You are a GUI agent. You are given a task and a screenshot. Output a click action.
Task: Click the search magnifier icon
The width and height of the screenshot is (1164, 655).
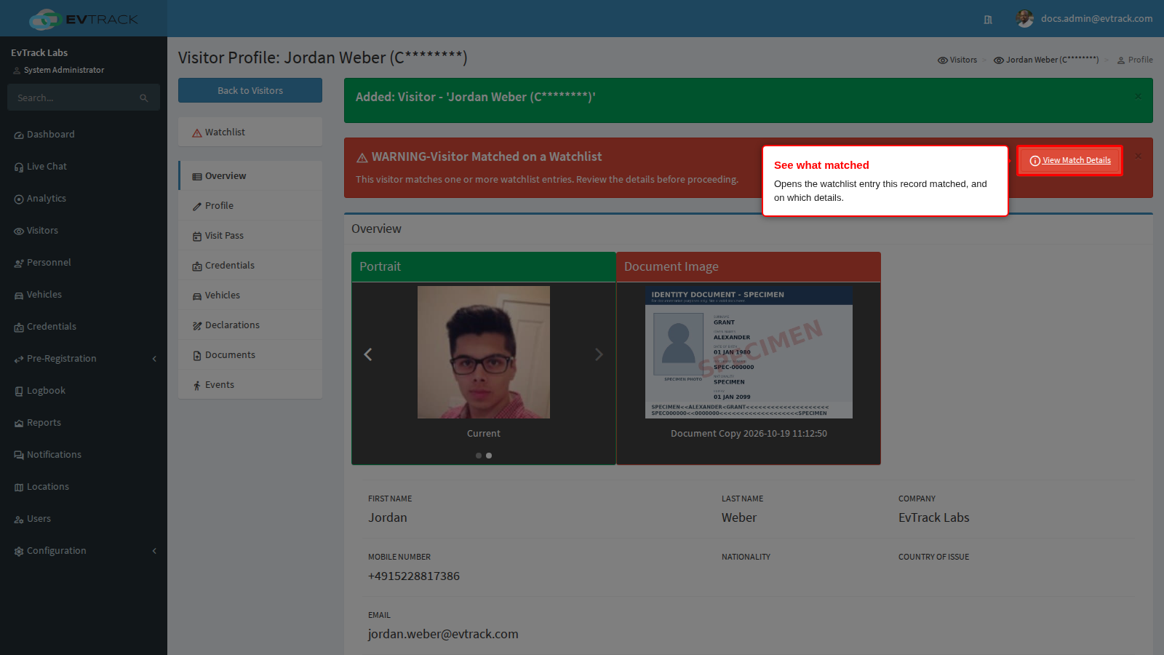[144, 98]
